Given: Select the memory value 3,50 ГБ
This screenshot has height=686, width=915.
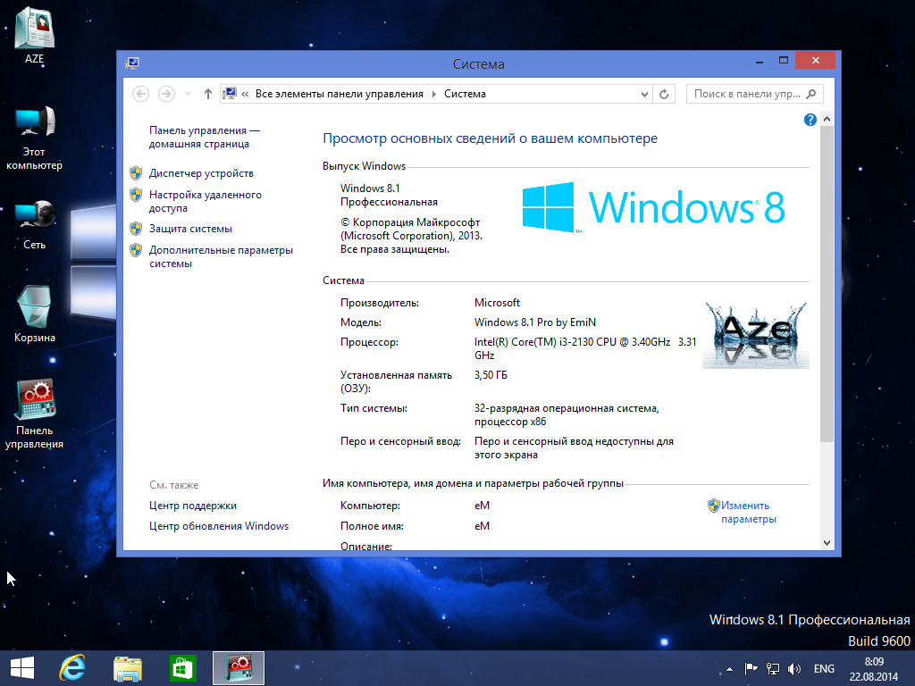Looking at the screenshot, I should pyautogui.click(x=491, y=375).
